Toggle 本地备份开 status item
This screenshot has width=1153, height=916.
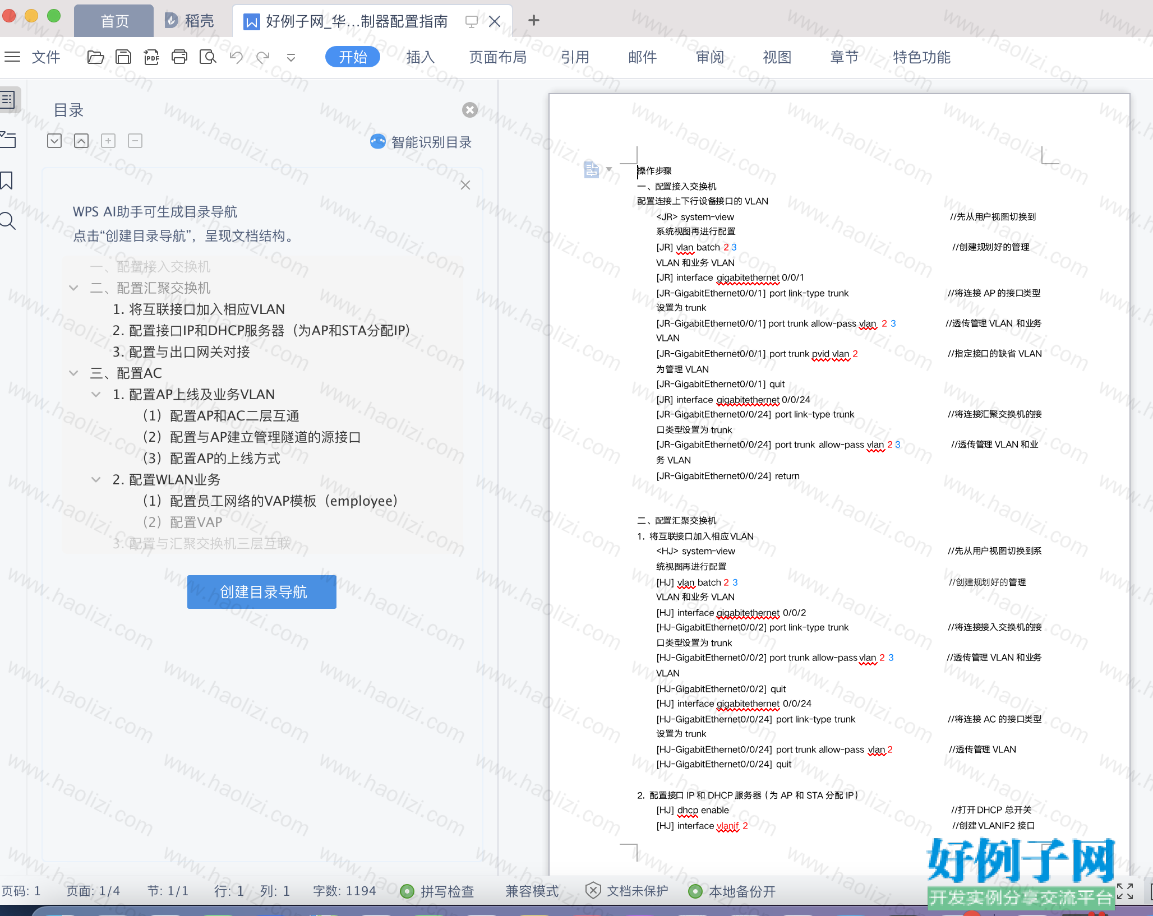732,891
